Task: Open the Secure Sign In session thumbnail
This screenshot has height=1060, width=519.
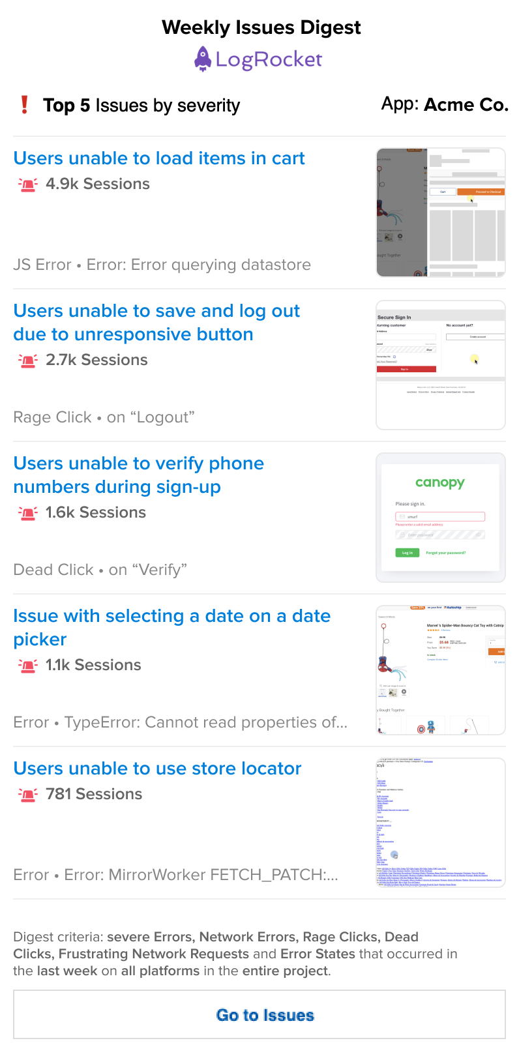Action: 441,365
